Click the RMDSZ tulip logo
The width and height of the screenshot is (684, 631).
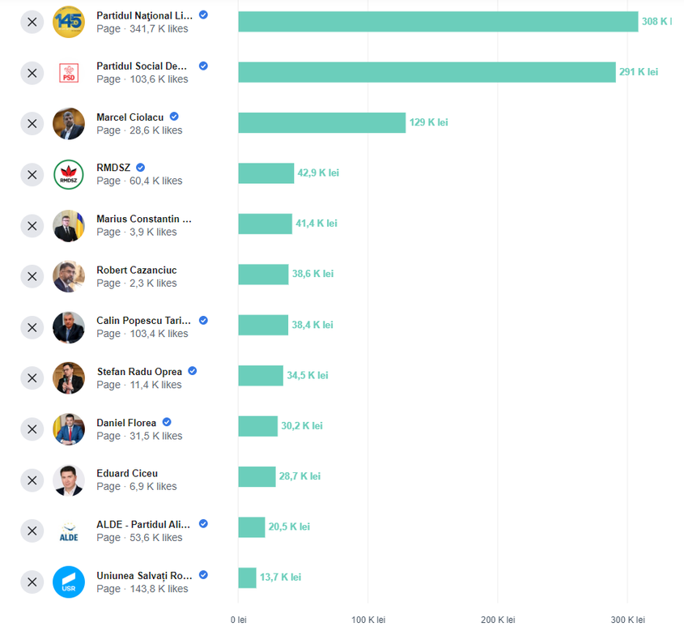(x=69, y=175)
